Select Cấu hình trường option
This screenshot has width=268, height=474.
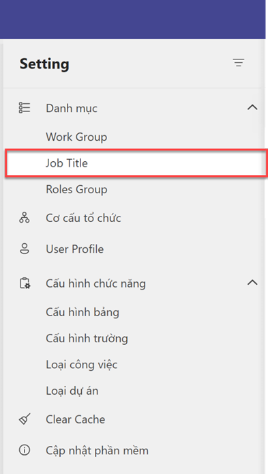87,338
